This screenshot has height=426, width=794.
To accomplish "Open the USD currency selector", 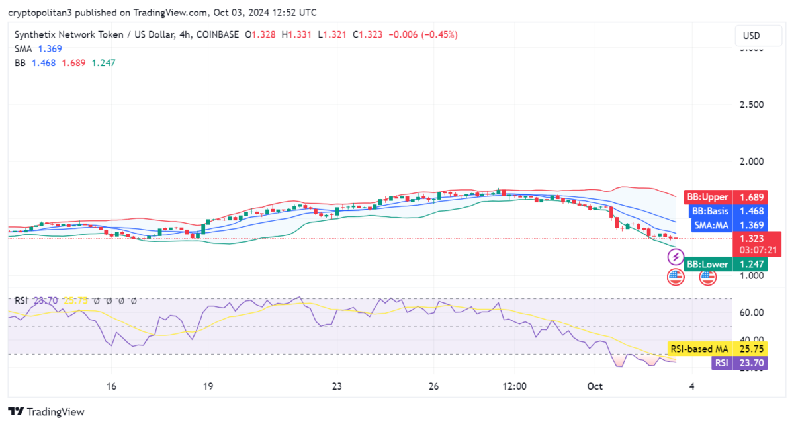I will click(x=752, y=36).
